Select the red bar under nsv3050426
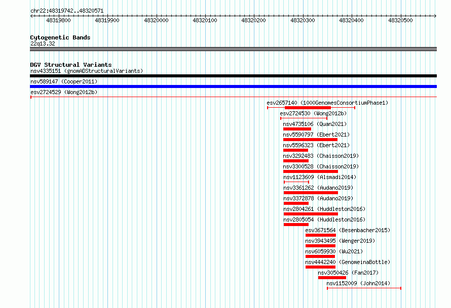 click(x=332, y=278)
